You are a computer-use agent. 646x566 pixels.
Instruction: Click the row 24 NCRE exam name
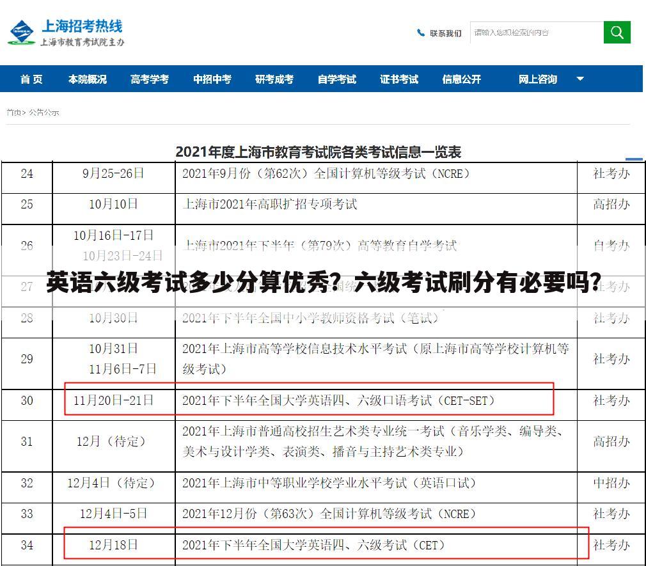tap(326, 173)
